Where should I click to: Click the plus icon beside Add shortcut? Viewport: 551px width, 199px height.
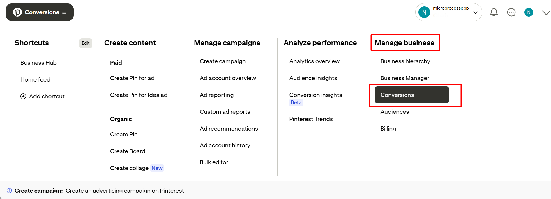[x=23, y=96]
